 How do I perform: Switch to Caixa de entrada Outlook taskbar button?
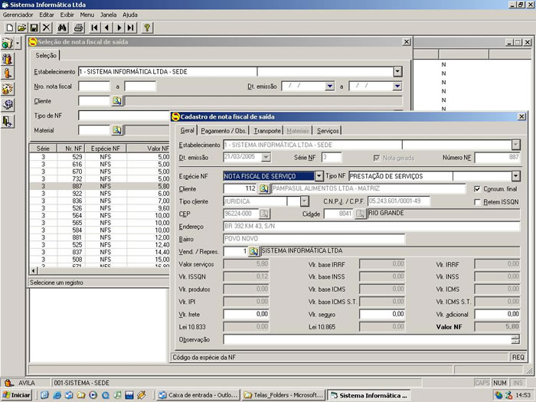(198, 395)
